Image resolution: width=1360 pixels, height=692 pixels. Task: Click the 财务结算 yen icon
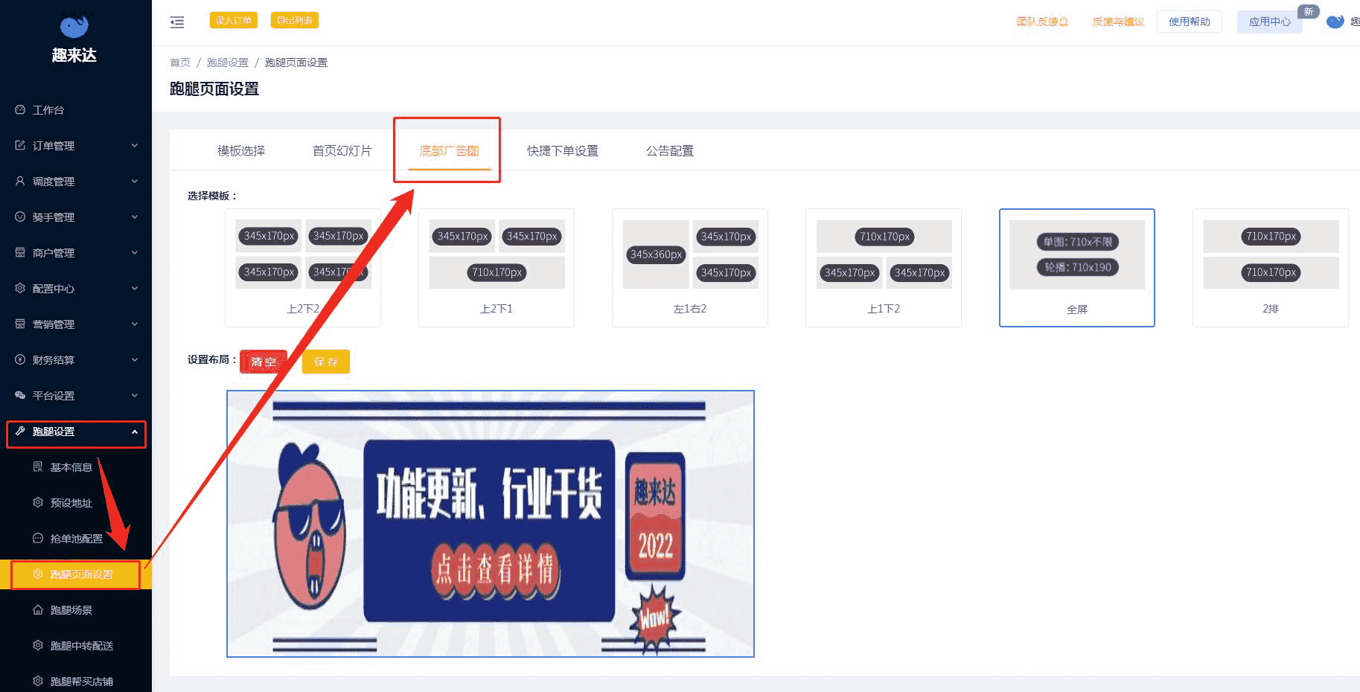coord(20,359)
